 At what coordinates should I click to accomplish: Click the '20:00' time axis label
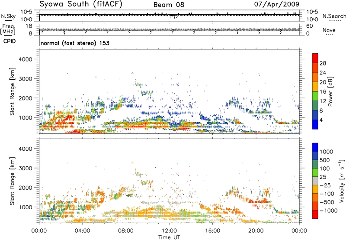[x=256, y=231]
